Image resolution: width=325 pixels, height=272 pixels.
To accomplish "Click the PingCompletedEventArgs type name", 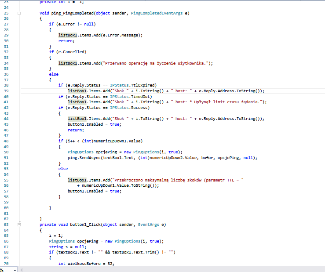I will (x=157, y=13).
